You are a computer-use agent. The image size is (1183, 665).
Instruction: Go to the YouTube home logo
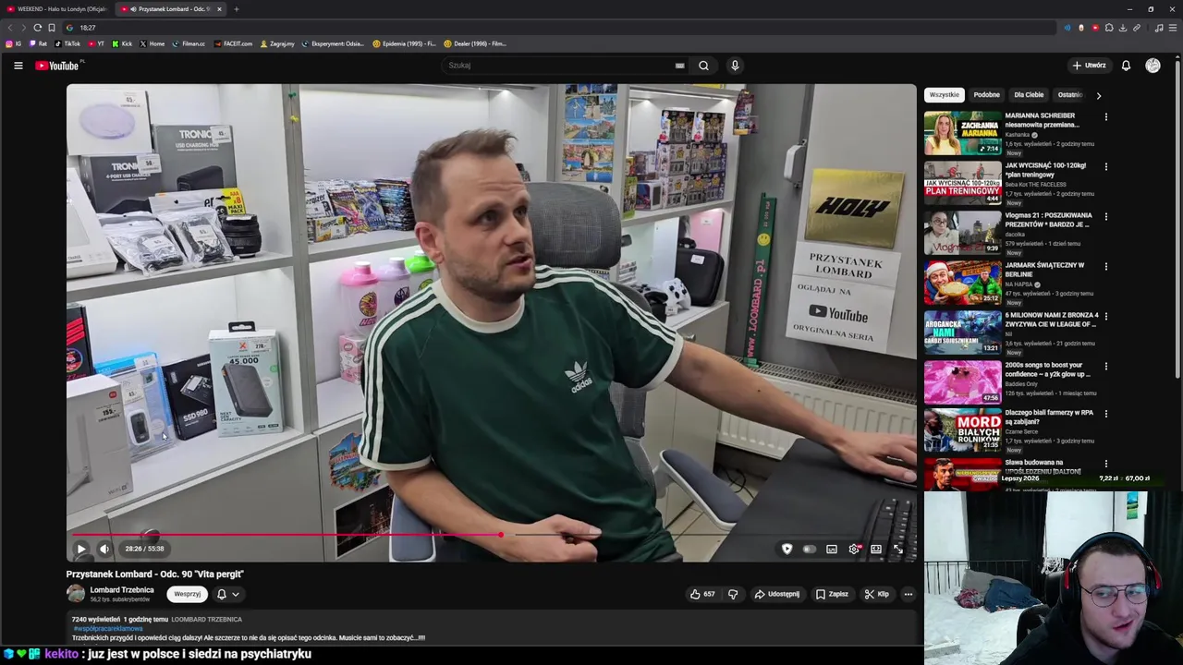[x=57, y=66]
